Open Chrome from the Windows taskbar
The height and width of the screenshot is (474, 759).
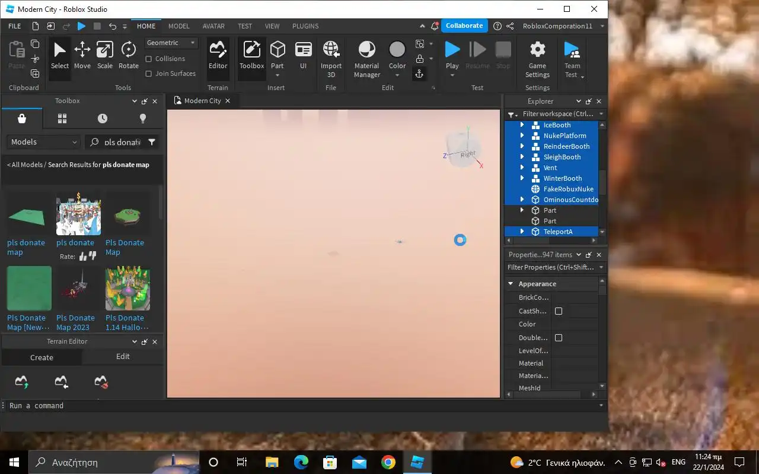pyautogui.click(x=388, y=462)
